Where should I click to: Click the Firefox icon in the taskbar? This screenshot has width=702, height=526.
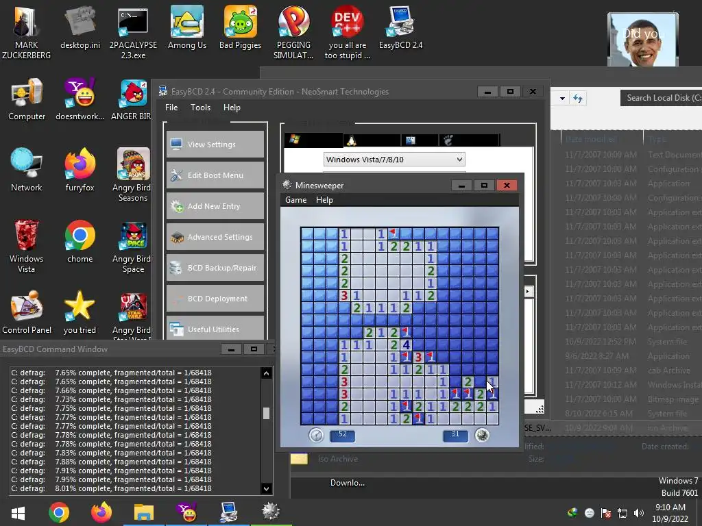(x=101, y=512)
